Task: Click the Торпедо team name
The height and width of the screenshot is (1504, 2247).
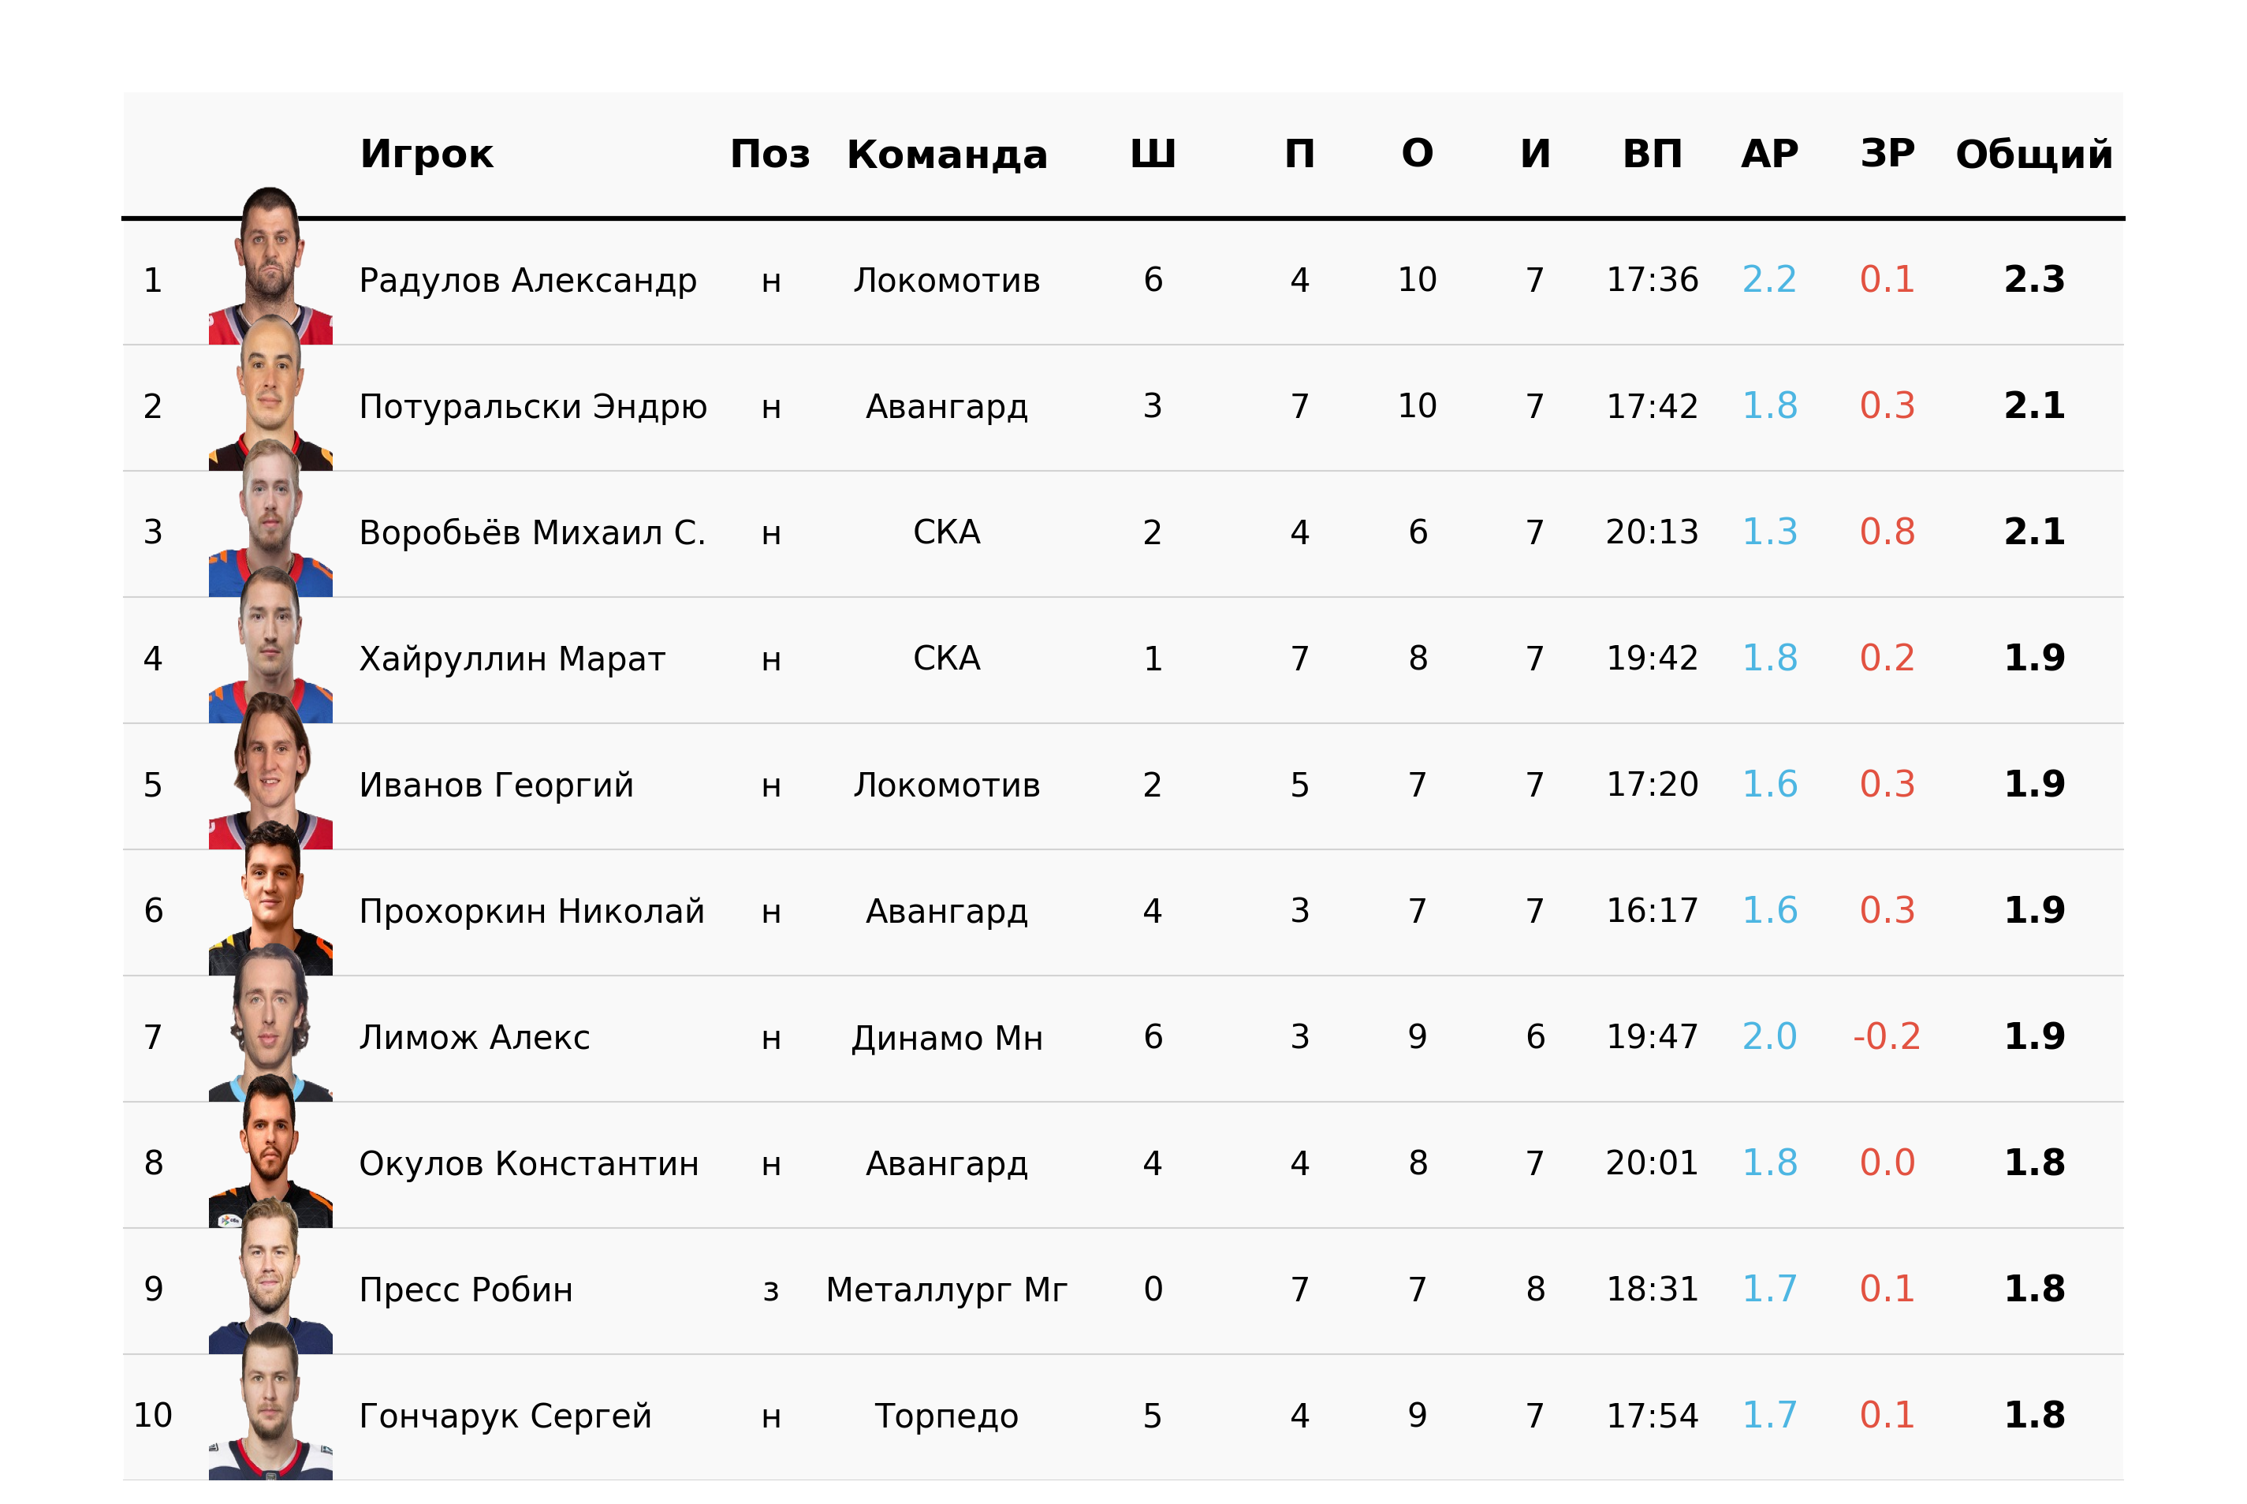Action: (947, 1416)
